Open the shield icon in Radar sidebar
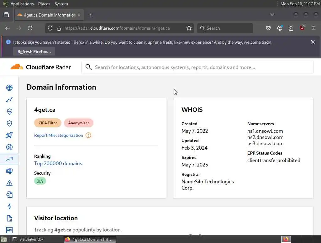The height and width of the screenshot is (243, 321). 9,123
